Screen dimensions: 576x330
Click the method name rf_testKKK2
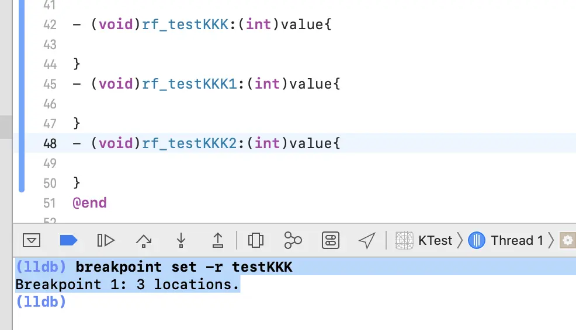pos(189,143)
